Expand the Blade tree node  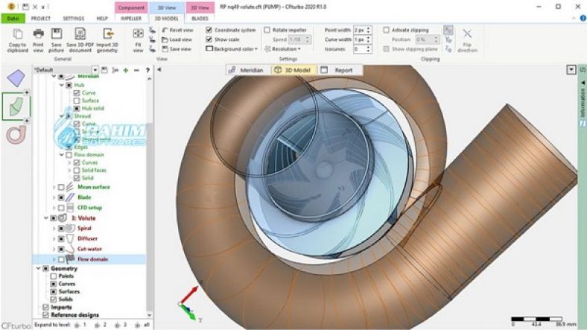(54, 197)
